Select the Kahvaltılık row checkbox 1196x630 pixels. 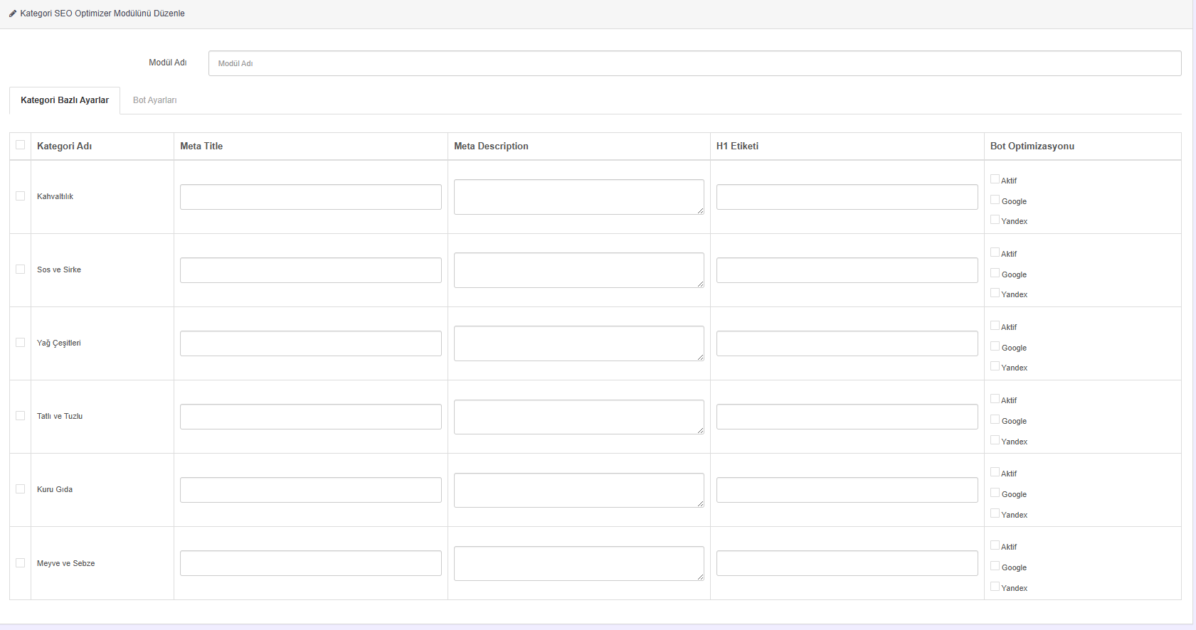tap(21, 196)
